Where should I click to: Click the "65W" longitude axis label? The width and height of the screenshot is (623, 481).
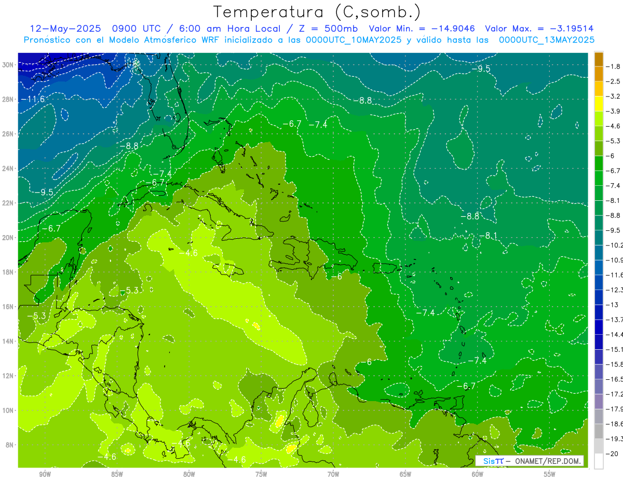(x=405, y=474)
